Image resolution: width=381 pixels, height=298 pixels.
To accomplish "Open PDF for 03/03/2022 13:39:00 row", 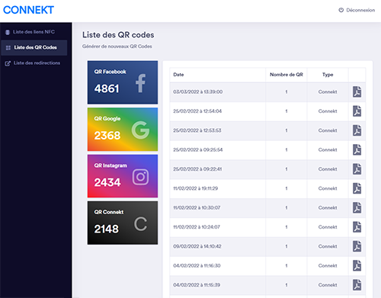I will [357, 91].
